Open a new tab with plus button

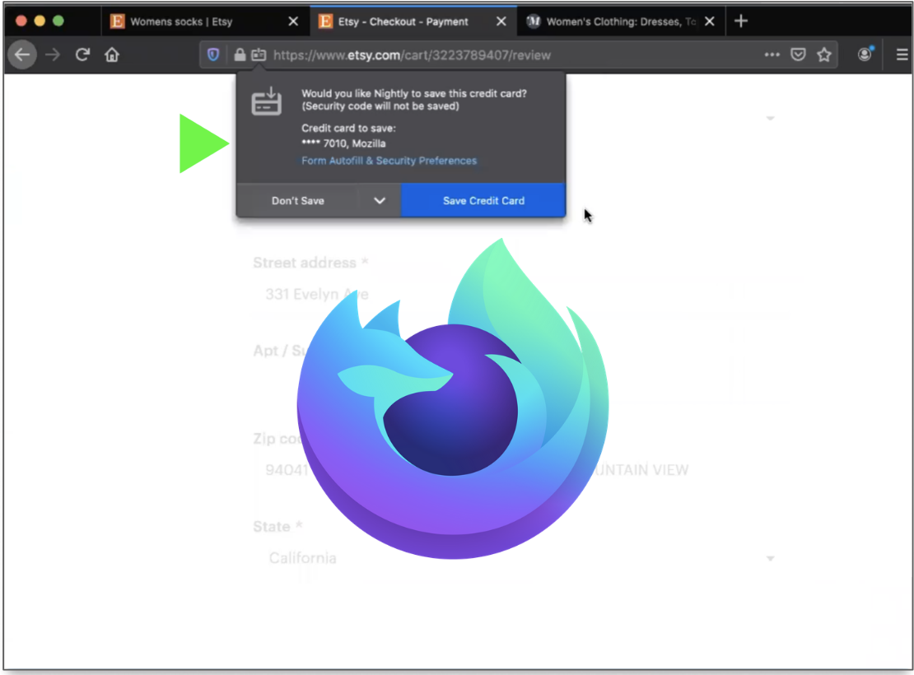click(x=741, y=21)
